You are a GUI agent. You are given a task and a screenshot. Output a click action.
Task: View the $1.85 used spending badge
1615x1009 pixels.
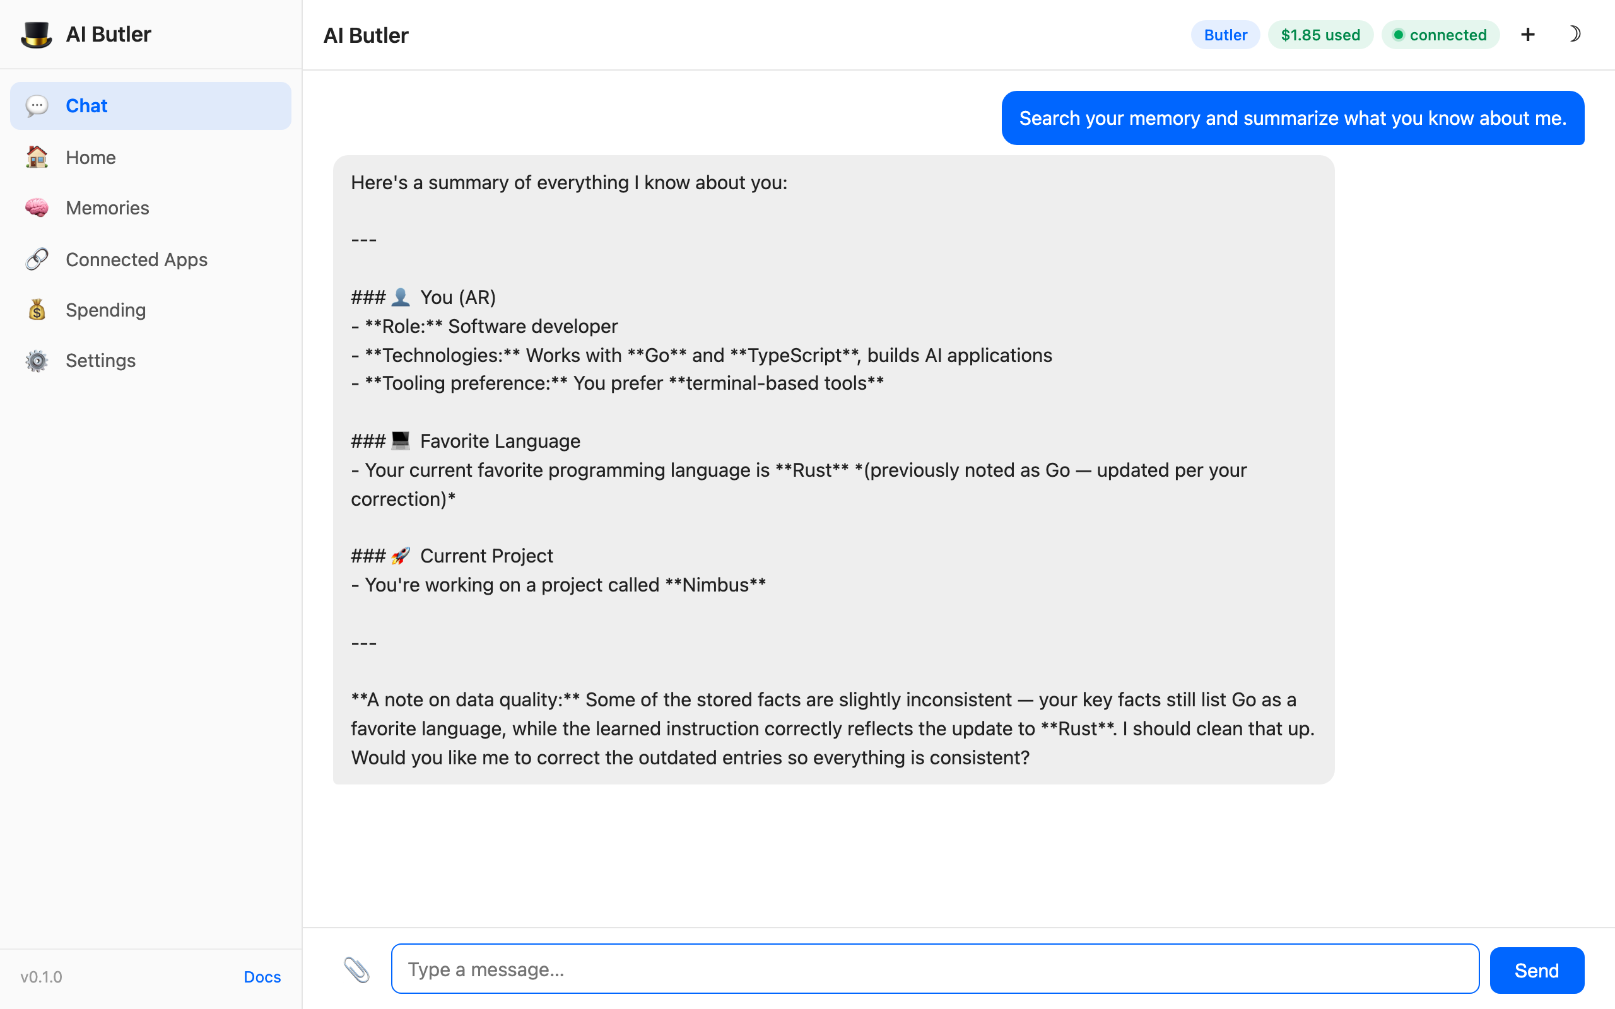click(1319, 35)
